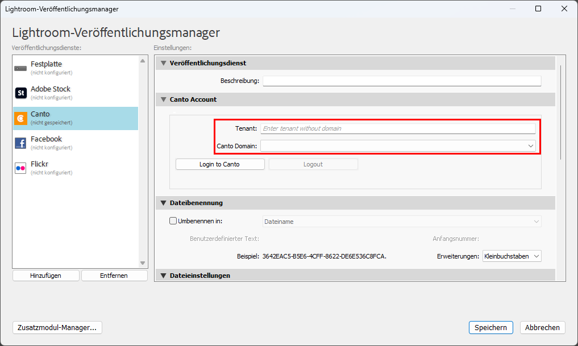Click the settings panel vertical scrollbar

tap(561, 112)
